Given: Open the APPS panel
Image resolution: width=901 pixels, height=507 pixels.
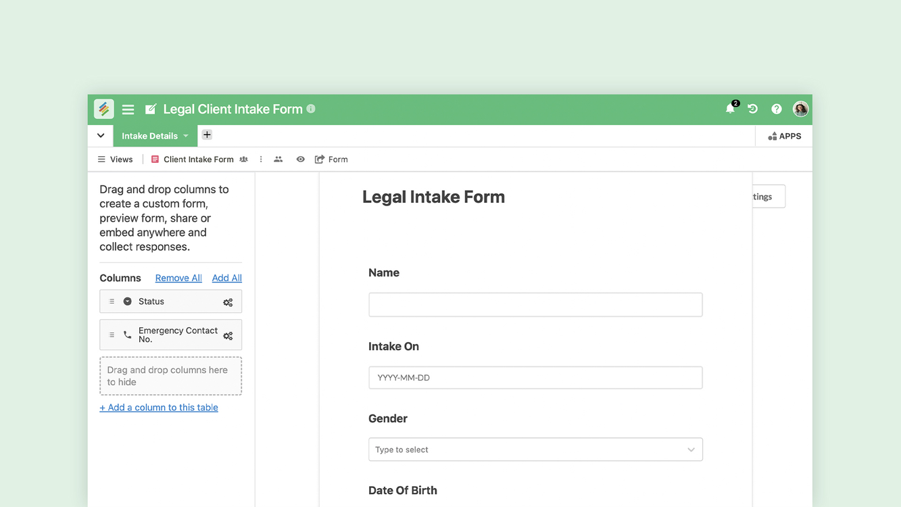Looking at the screenshot, I should click(x=784, y=136).
